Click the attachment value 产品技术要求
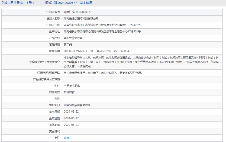This screenshot has width=226, height=142. (x=72, y=86)
